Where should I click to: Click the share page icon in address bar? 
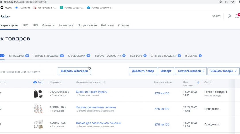(x=227, y=2)
